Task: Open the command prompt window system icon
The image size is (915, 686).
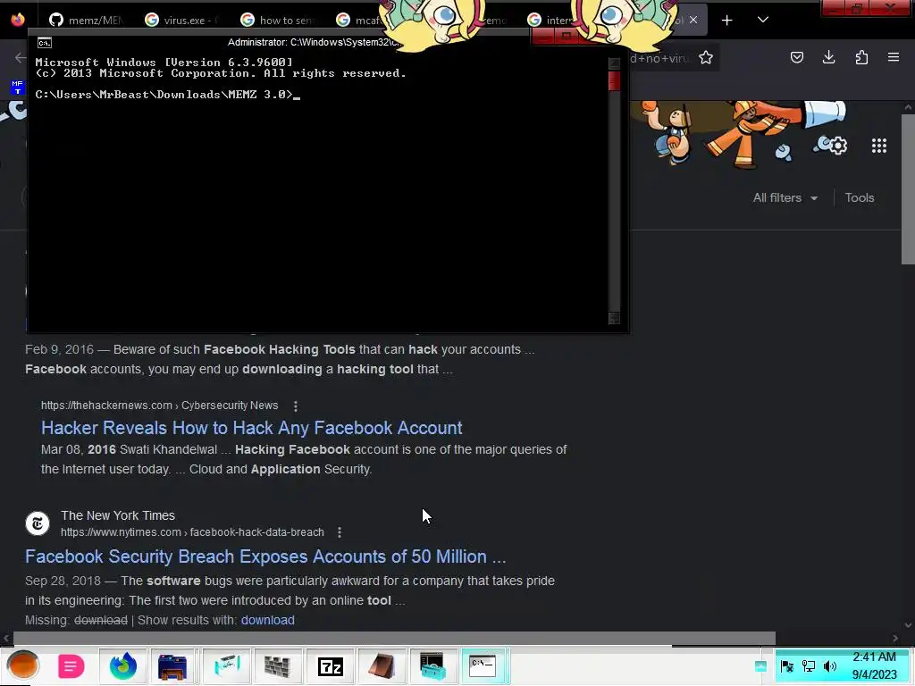Action: [x=45, y=43]
